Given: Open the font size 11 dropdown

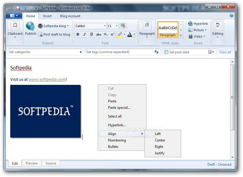Looking at the screenshot, I should 117,26.
